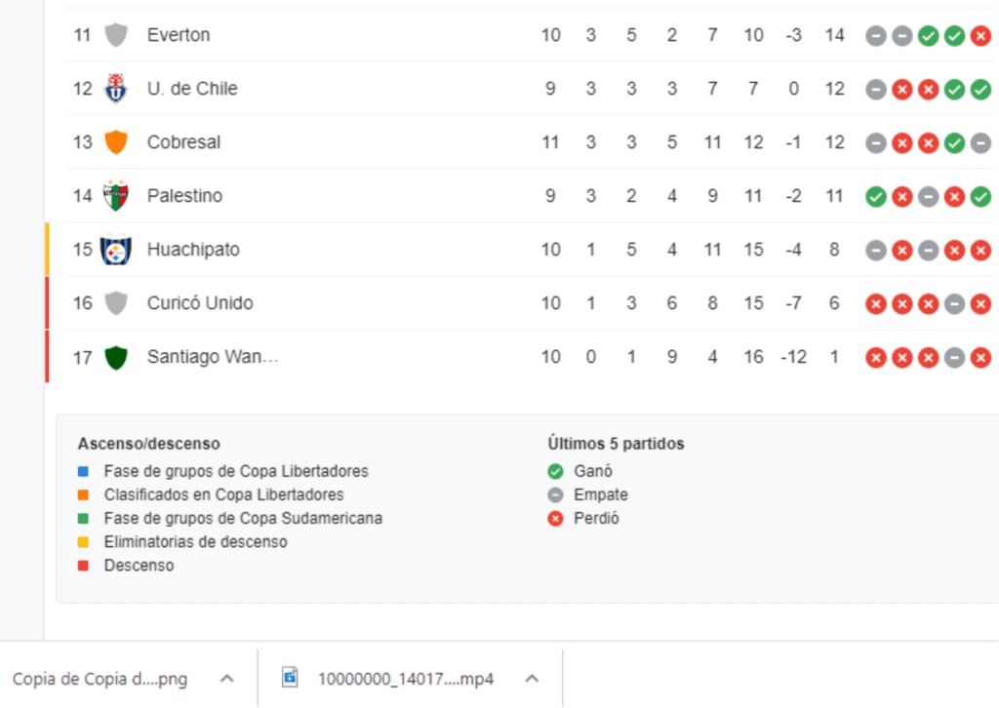The height and width of the screenshot is (708, 999).
Task: Open the Santiago Wanderers team row
Action: (x=529, y=357)
